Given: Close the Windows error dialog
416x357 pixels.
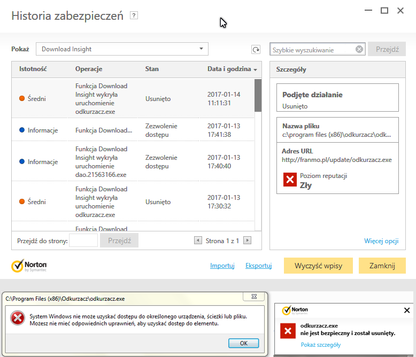Looking at the screenshot, I should click(x=254, y=297).
